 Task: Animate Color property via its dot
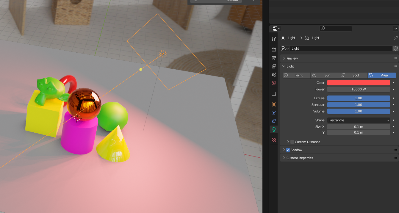(393, 83)
